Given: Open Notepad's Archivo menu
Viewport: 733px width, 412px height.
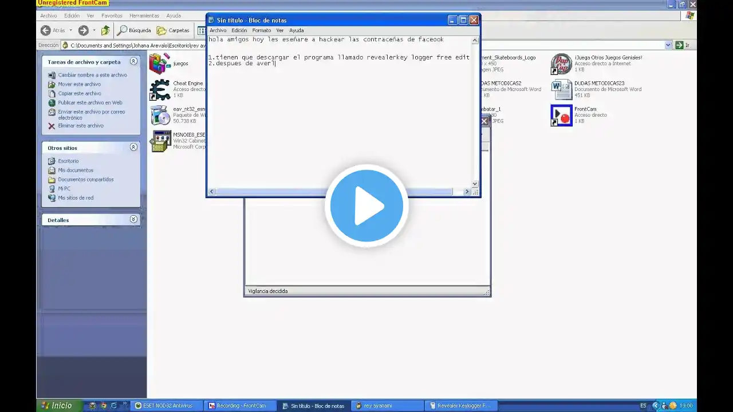Looking at the screenshot, I should coord(218,30).
